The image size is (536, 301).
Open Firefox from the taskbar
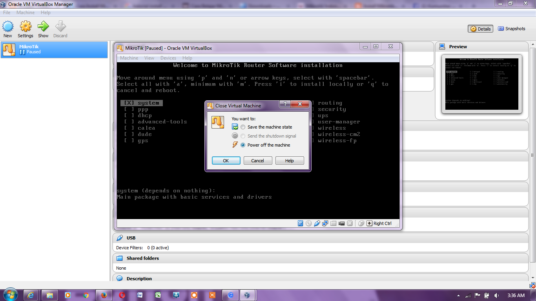click(104, 295)
